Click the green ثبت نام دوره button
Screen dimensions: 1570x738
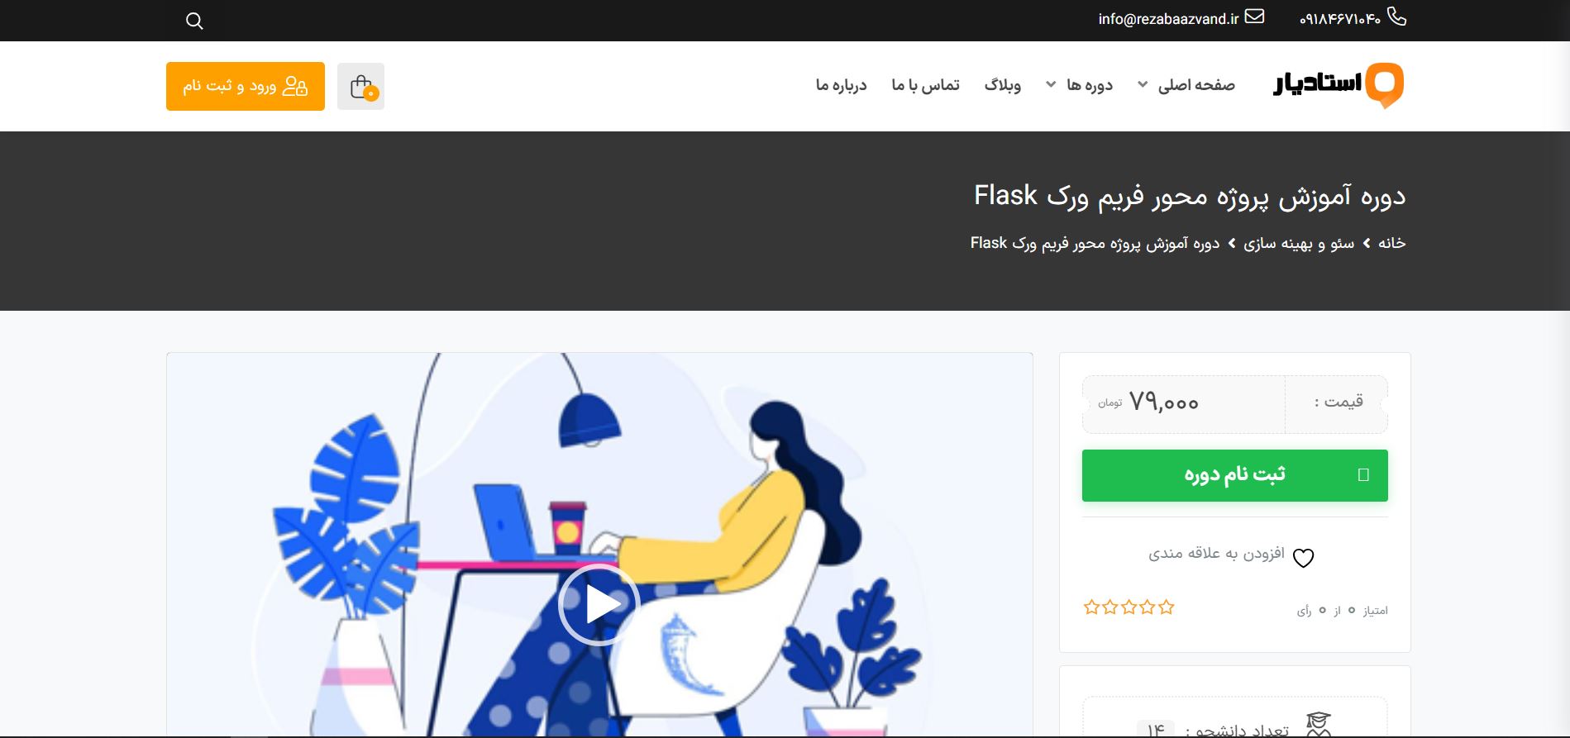(x=1234, y=475)
